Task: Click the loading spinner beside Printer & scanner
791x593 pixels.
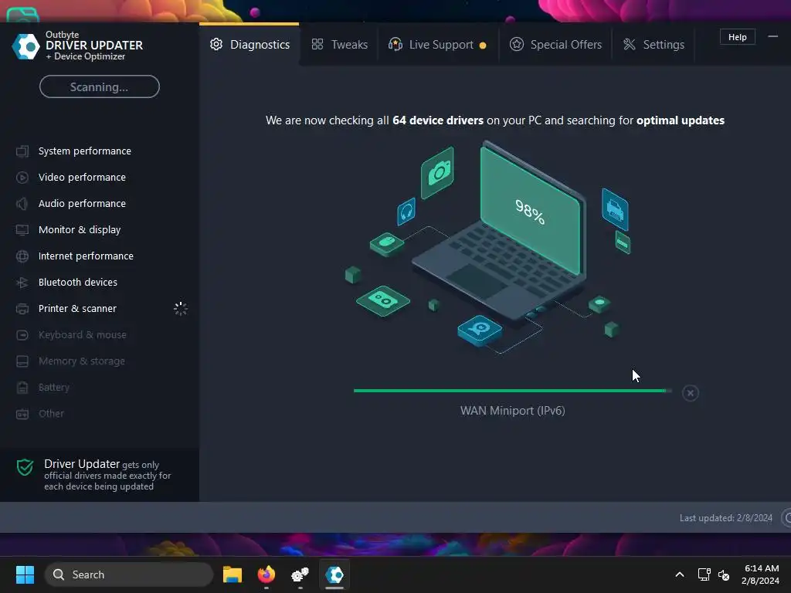Action: pyautogui.click(x=181, y=309)
